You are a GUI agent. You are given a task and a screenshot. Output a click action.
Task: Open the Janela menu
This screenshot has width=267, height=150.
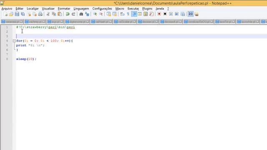tap(160, 8)
